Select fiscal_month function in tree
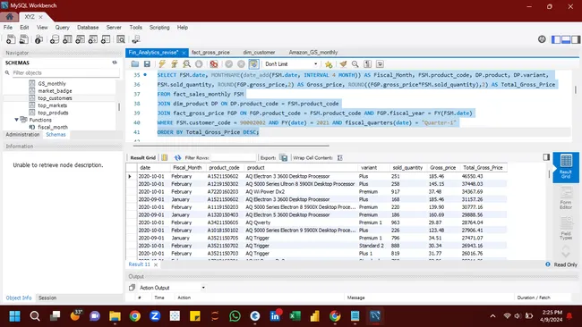This screenshot has width=582, height=327. [x=53, y=127]
